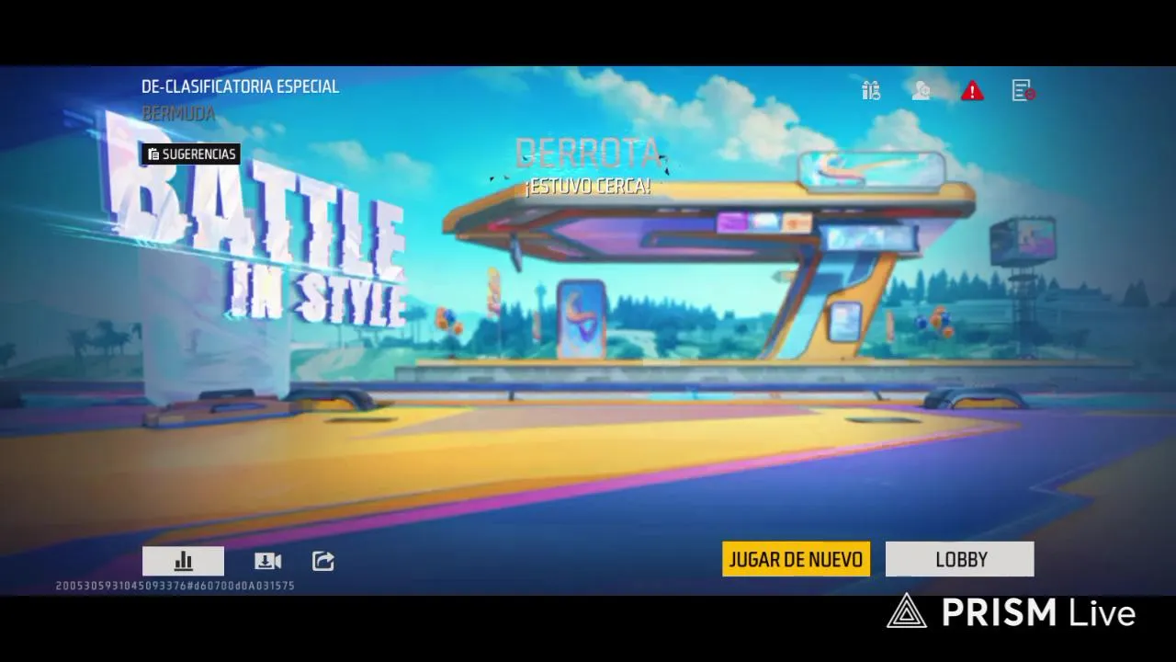Click the DE-CLASIFICATORIA ESPECIAL mode label
The height and width of the screenshot is (662, 1176).
point(240,86)
